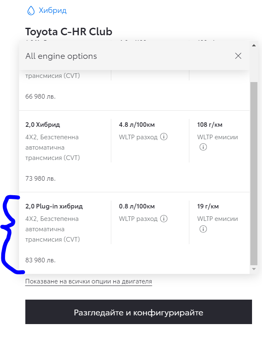This screenshot has height=356, width=262.
Task: Open WLTP разход info for 2,0 Хибрид
Action: pyautogui.click(x=164, y=137)
